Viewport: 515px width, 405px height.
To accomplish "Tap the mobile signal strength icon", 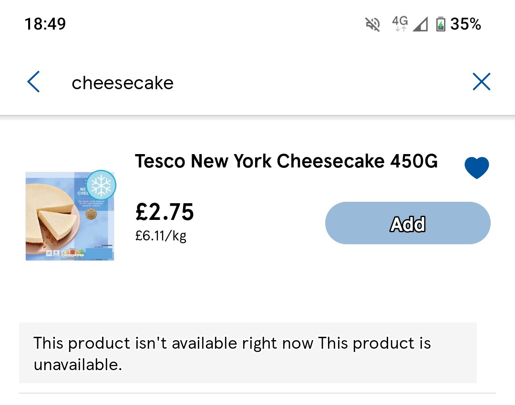I will point(420,24).
